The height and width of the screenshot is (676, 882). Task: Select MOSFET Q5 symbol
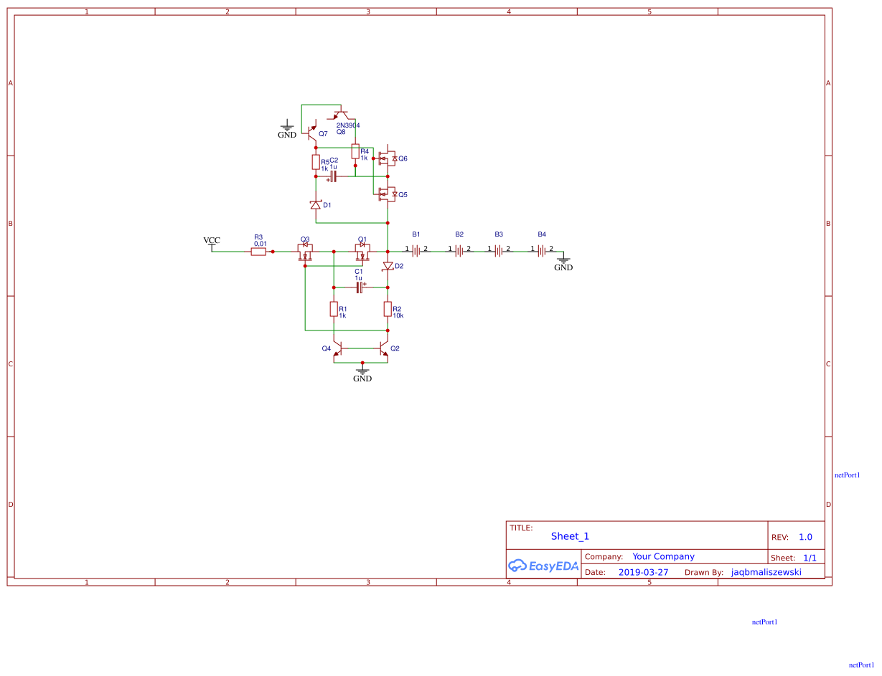[x=386, y=193]
